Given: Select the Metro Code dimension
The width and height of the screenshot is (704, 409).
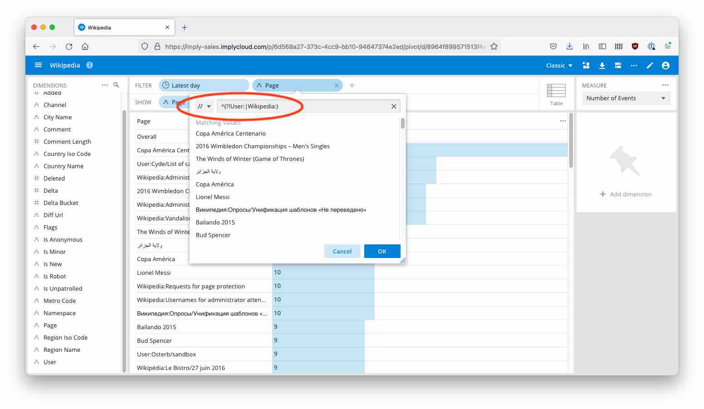Looking at the screenshot, I should click(59, 301).
